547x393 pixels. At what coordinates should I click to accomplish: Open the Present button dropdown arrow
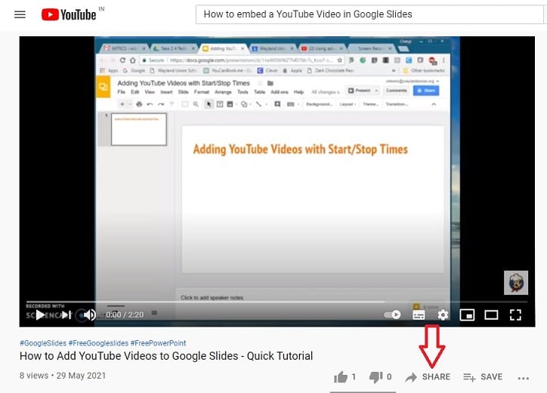point(376,91)
